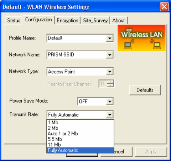
Task: Open the Power Save Mode dropdown
Action: point(110,101)
